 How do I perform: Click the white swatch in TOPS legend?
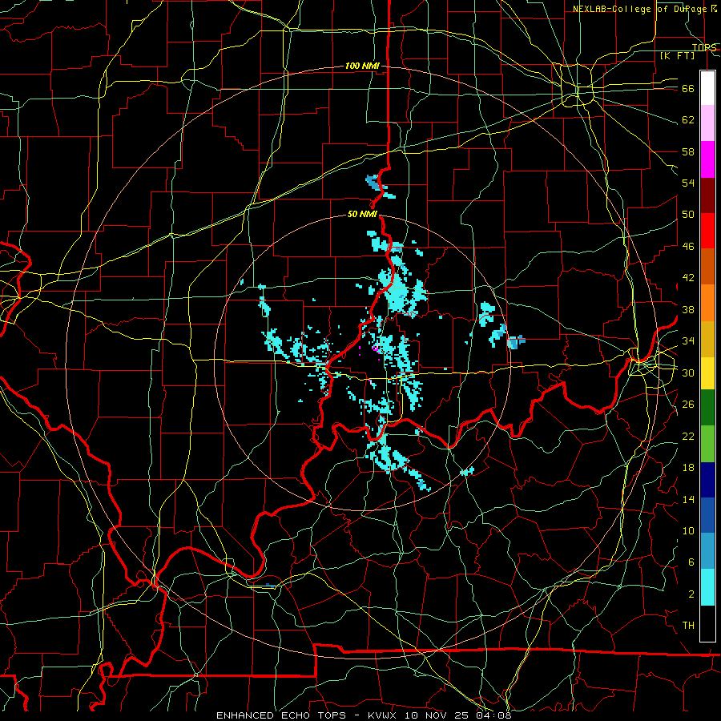[x=707, y=88]
